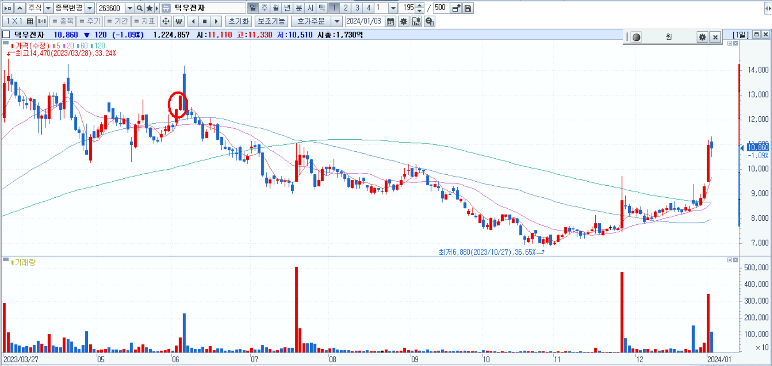
Task: Close the price chart pane
Action: (735, 43)
